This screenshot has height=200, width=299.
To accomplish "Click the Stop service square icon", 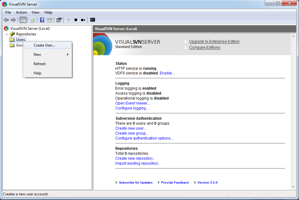I will click(76, 20).
